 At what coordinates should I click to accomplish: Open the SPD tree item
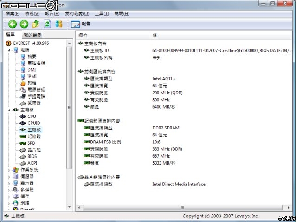[28, 143]
